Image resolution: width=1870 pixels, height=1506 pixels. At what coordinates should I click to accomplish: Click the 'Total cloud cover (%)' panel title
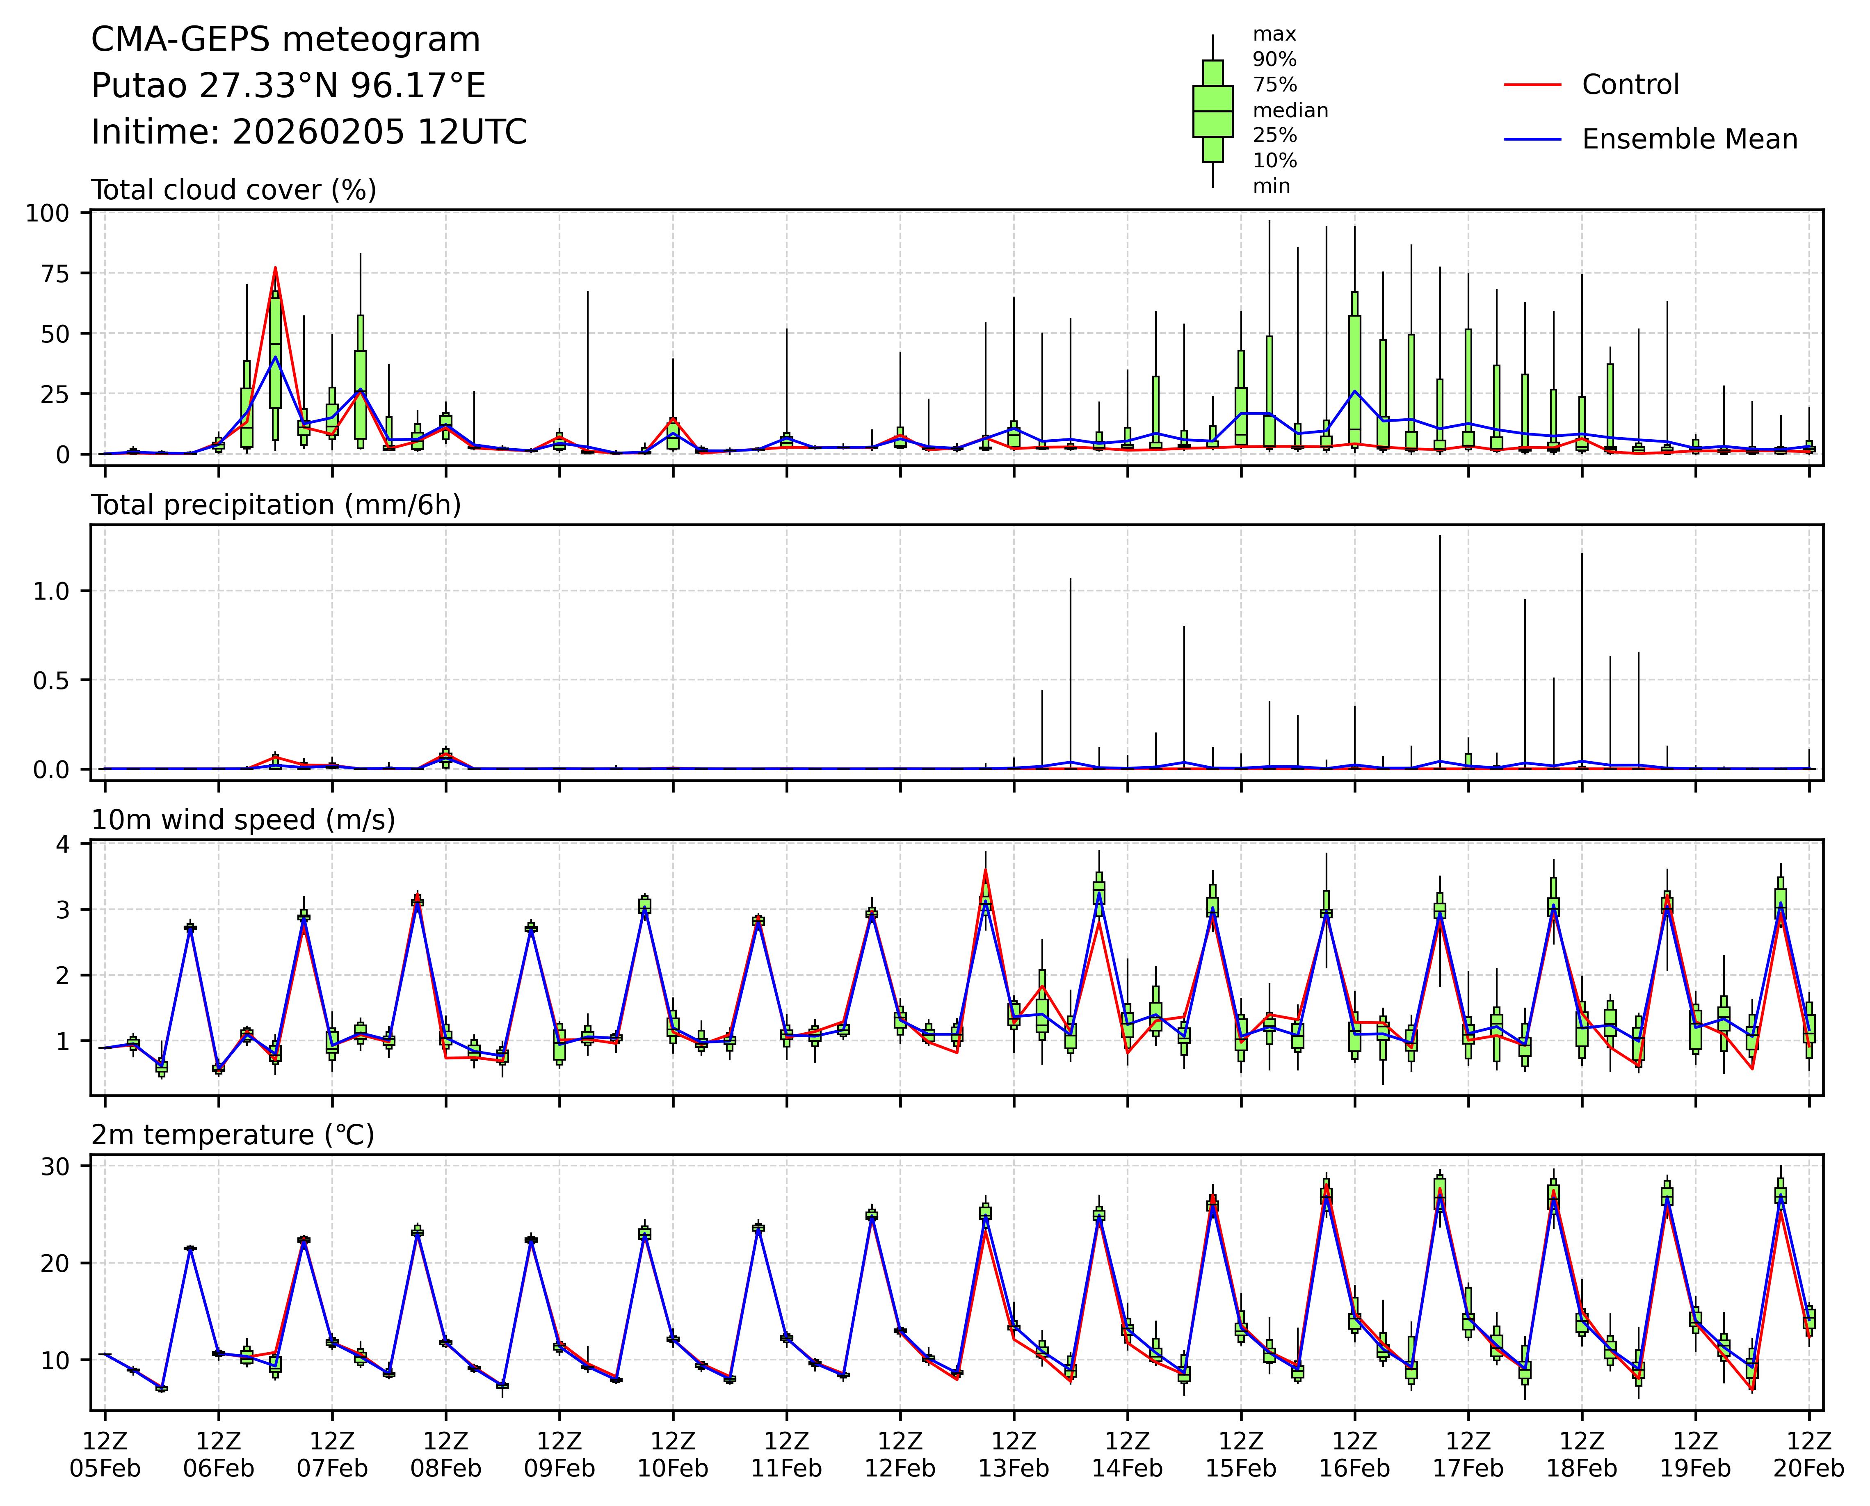pyautogui.click(x=233, y=190)
